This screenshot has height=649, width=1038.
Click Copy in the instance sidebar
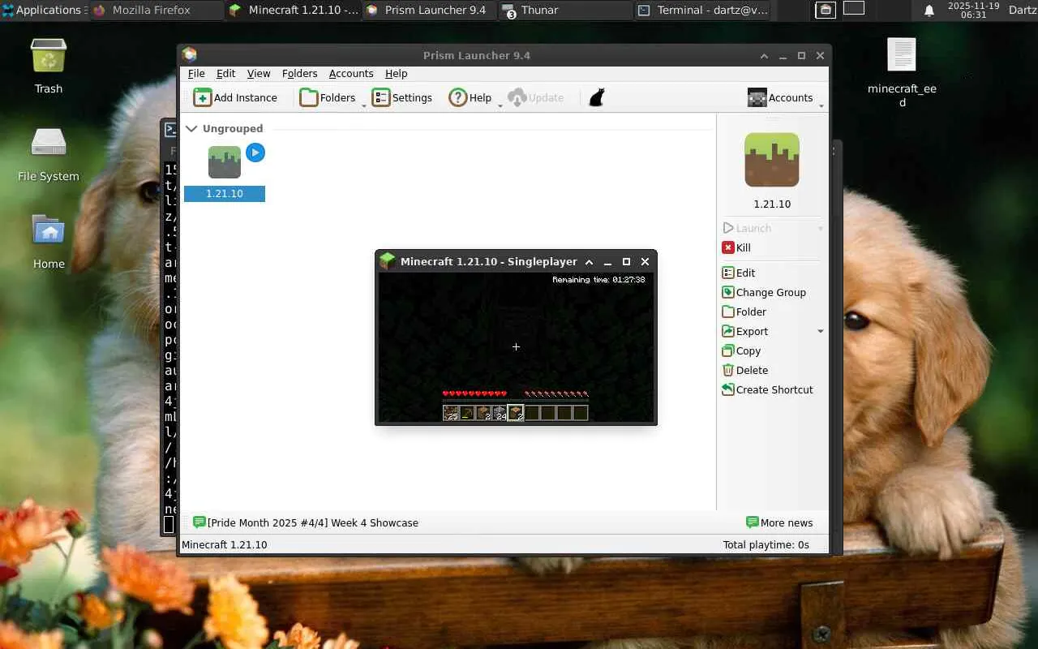click(741, 350)
